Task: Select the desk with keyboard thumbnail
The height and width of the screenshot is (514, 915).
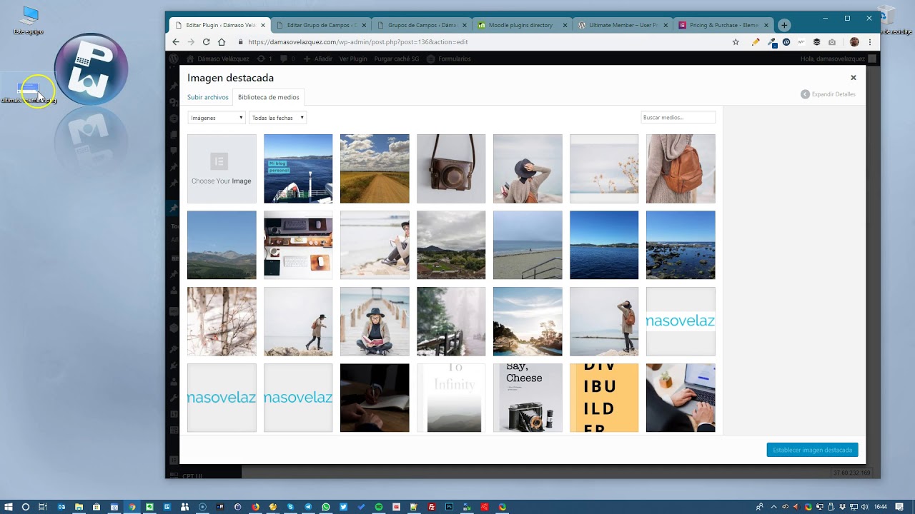Action: [298, 245]
